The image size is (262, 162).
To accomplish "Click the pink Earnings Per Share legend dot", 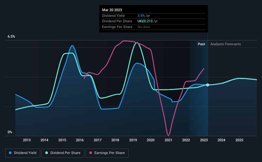I will click(x=91, y=153).
